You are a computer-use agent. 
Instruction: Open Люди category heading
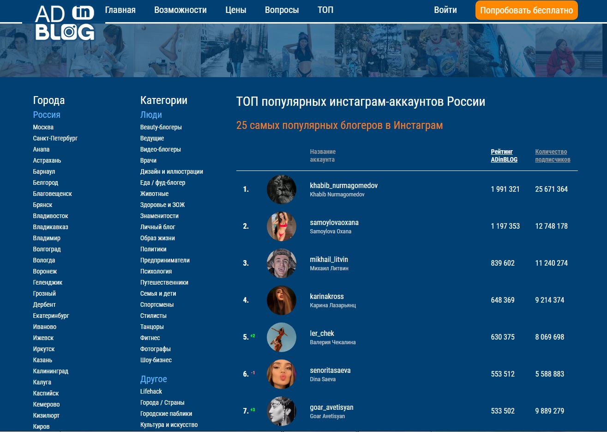(151, 115)
